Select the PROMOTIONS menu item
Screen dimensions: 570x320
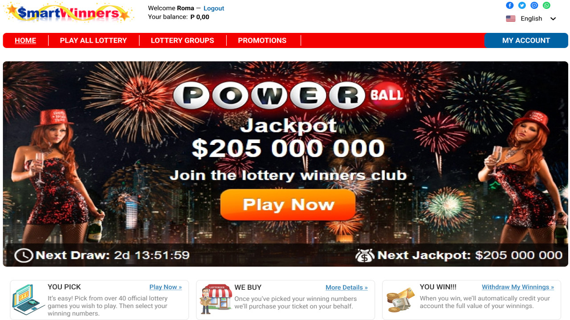pyautogui.click(x=262, y=40)
